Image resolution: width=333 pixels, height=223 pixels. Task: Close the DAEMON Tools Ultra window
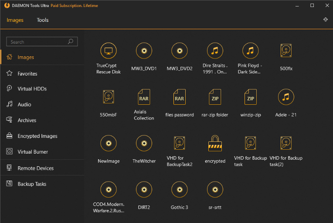[327, 6]
